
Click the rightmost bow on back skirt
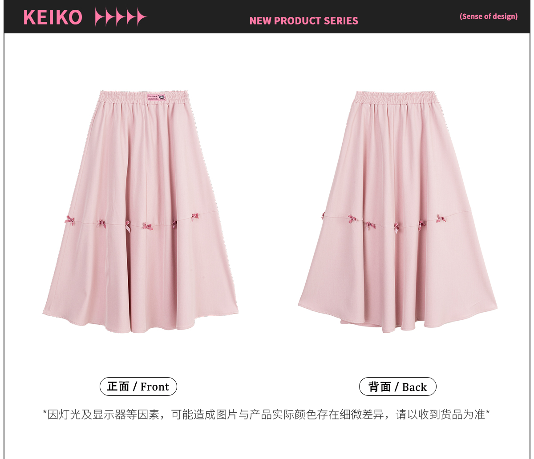(441, 218)
